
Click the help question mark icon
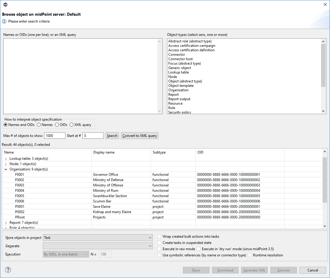click(8, 270)
